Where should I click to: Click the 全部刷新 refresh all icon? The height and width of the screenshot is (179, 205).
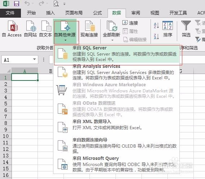pos(112,26)
